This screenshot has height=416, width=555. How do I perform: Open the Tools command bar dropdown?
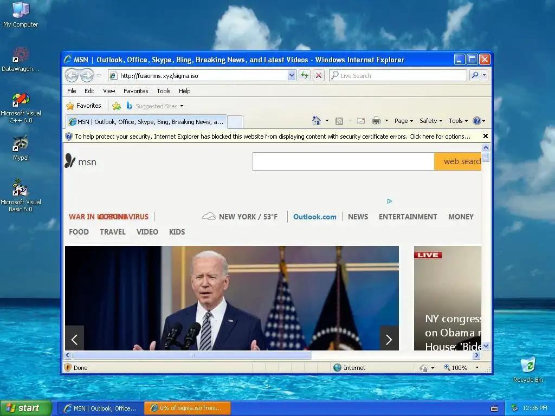point(459,121)
